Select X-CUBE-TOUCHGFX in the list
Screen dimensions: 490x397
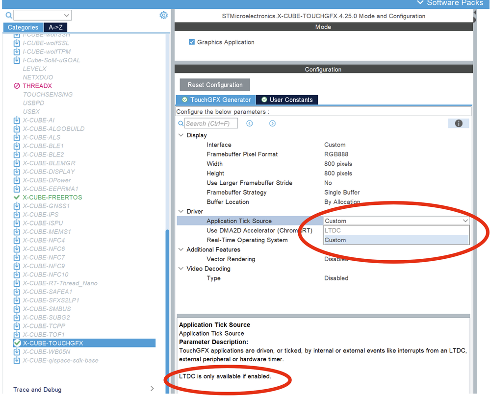[x=84, y=343]
